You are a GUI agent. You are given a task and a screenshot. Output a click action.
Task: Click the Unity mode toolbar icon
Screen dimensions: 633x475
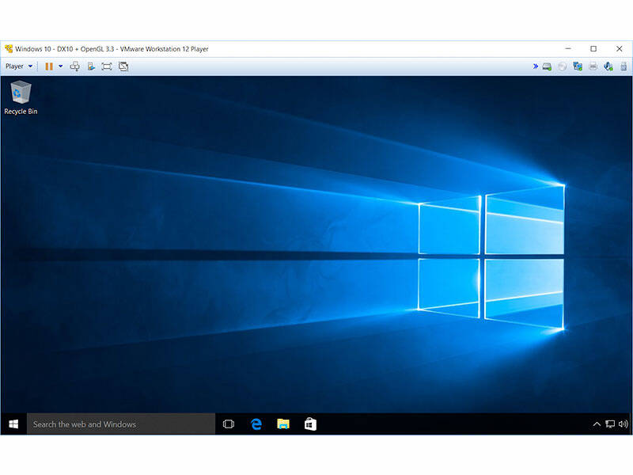point(123,66)
